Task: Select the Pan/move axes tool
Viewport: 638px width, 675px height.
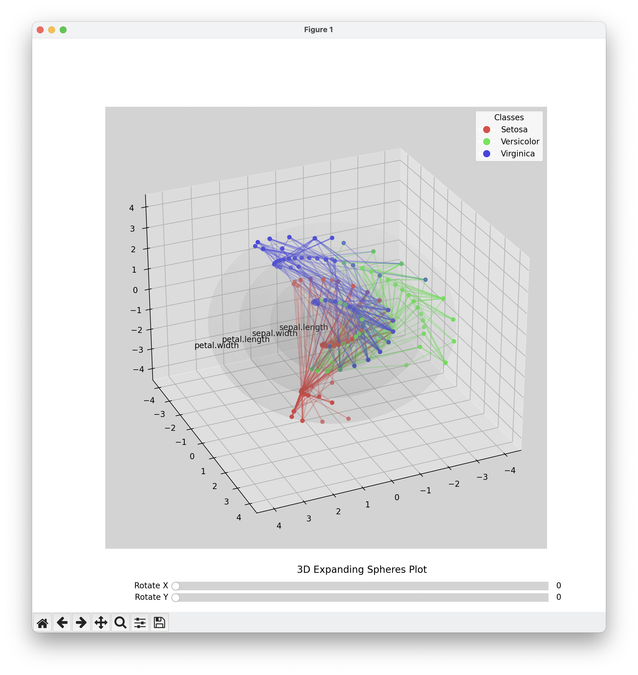Action: click(x=101, y=622)
